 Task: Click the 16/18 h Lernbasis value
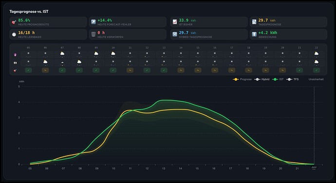coord(26,33)
